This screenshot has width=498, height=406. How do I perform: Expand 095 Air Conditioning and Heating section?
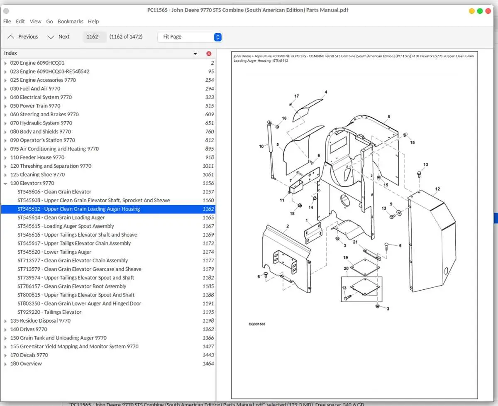[x=5, y=149]
